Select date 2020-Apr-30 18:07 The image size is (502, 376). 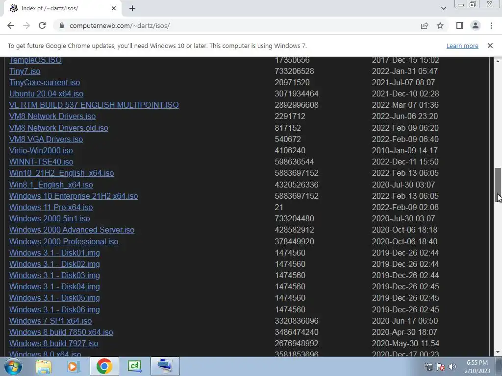pyautogui.click(x=404, y=332)
